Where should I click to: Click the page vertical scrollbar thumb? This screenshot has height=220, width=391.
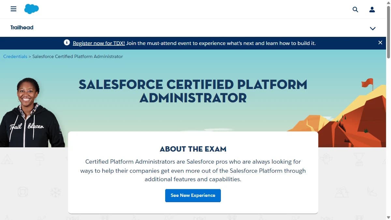[x=388, y=32]
